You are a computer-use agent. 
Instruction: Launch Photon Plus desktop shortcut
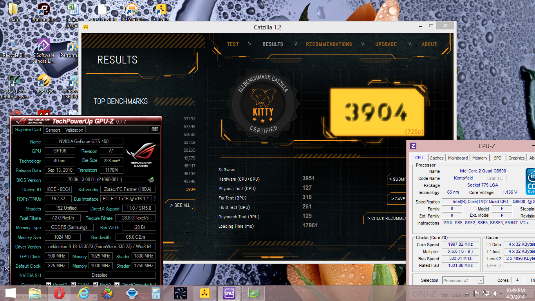pos(43,12)
